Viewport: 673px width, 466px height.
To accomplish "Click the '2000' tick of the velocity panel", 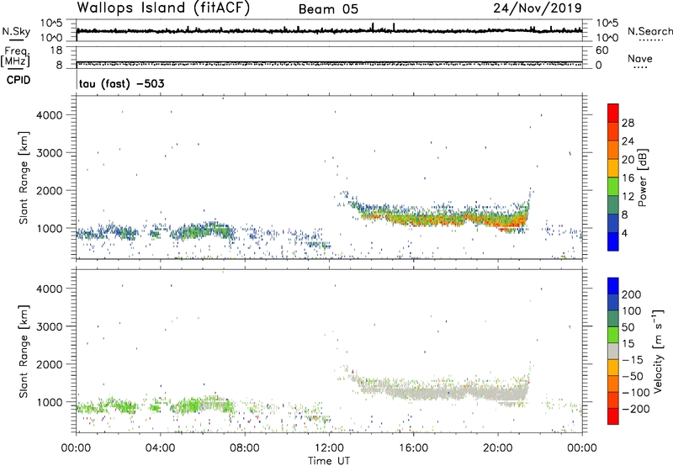I will point(50,364).
